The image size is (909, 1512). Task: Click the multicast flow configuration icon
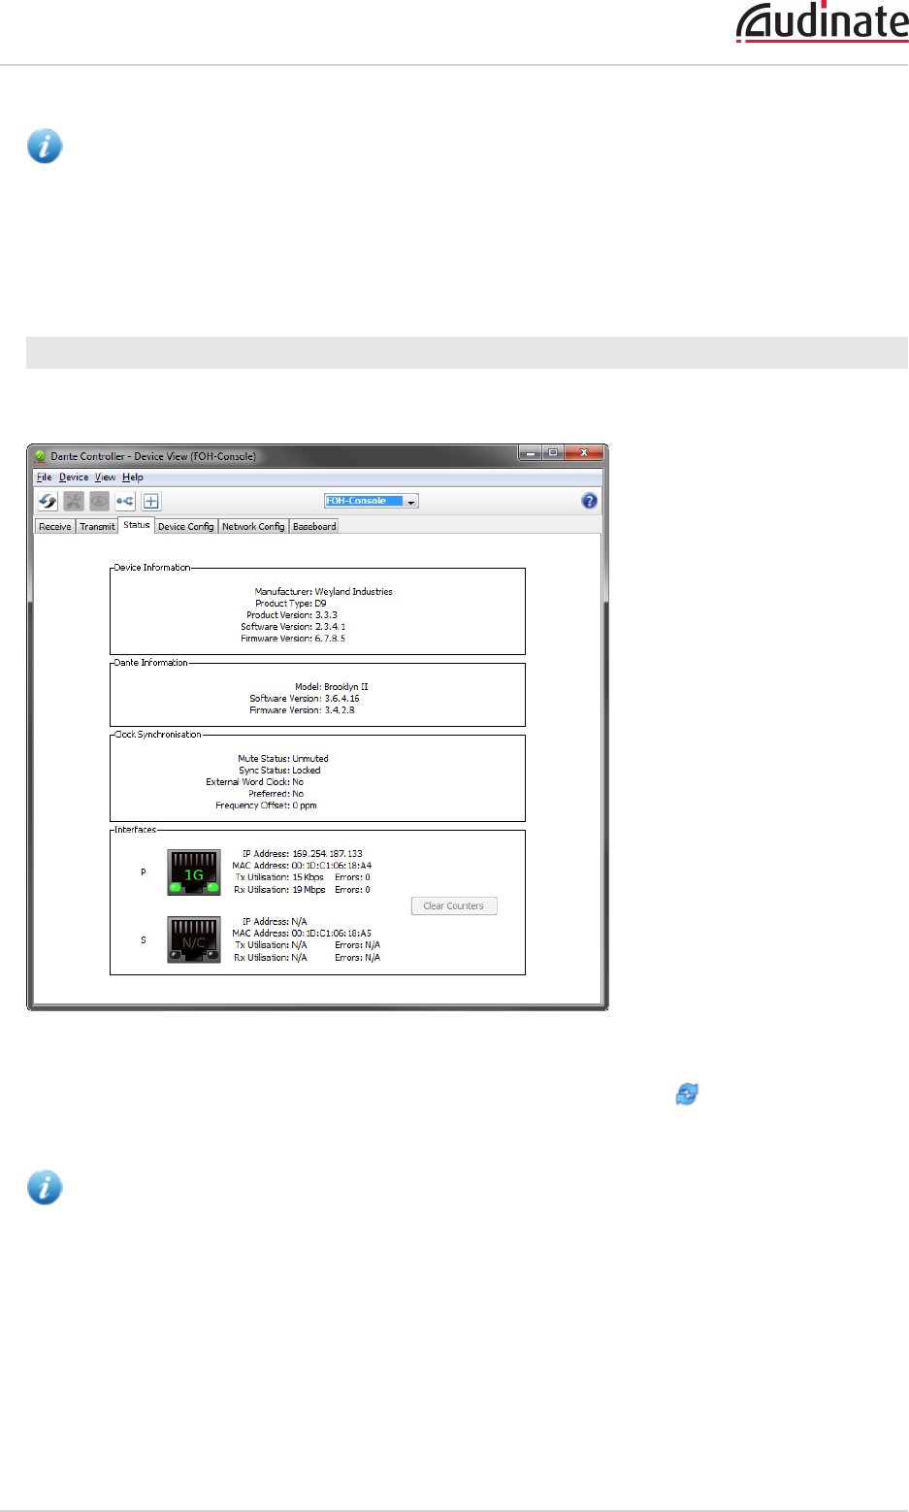click(125, 501)
